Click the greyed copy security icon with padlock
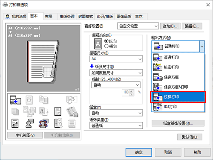Viewport: 213px width, 160px height. point(72,112)
